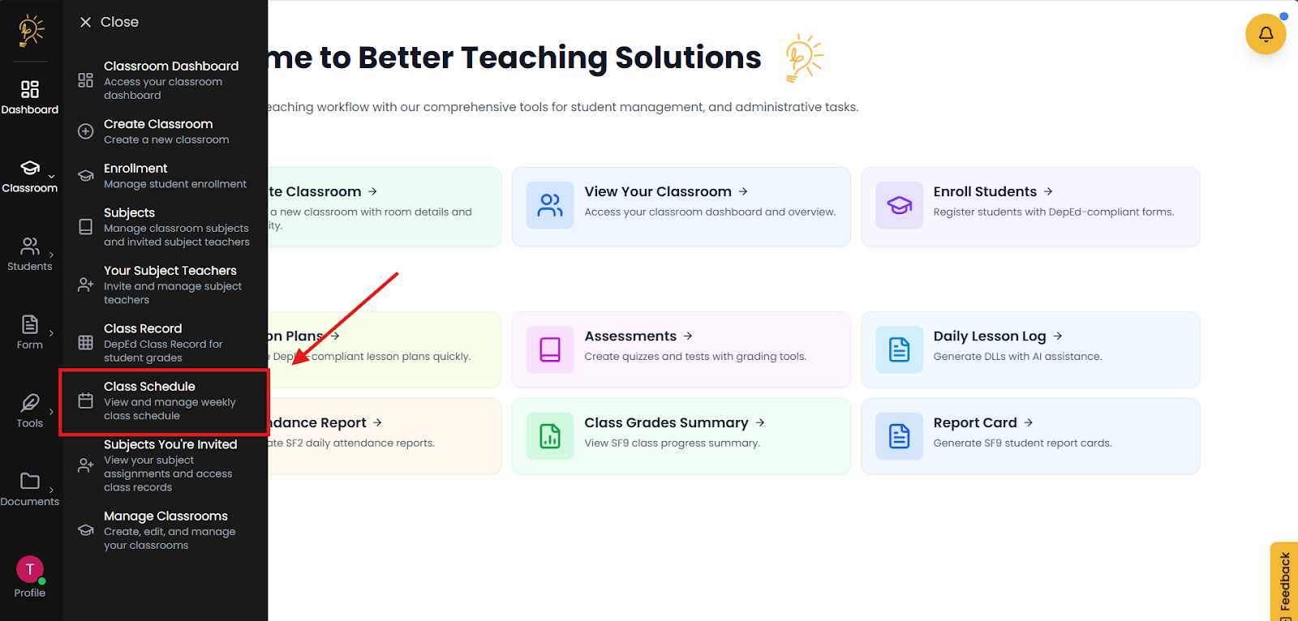The width and height of the screenshot is (1298, 621).
Task: Click the Enroll Students graduation cap icon
Action: (x=899, y=205)
